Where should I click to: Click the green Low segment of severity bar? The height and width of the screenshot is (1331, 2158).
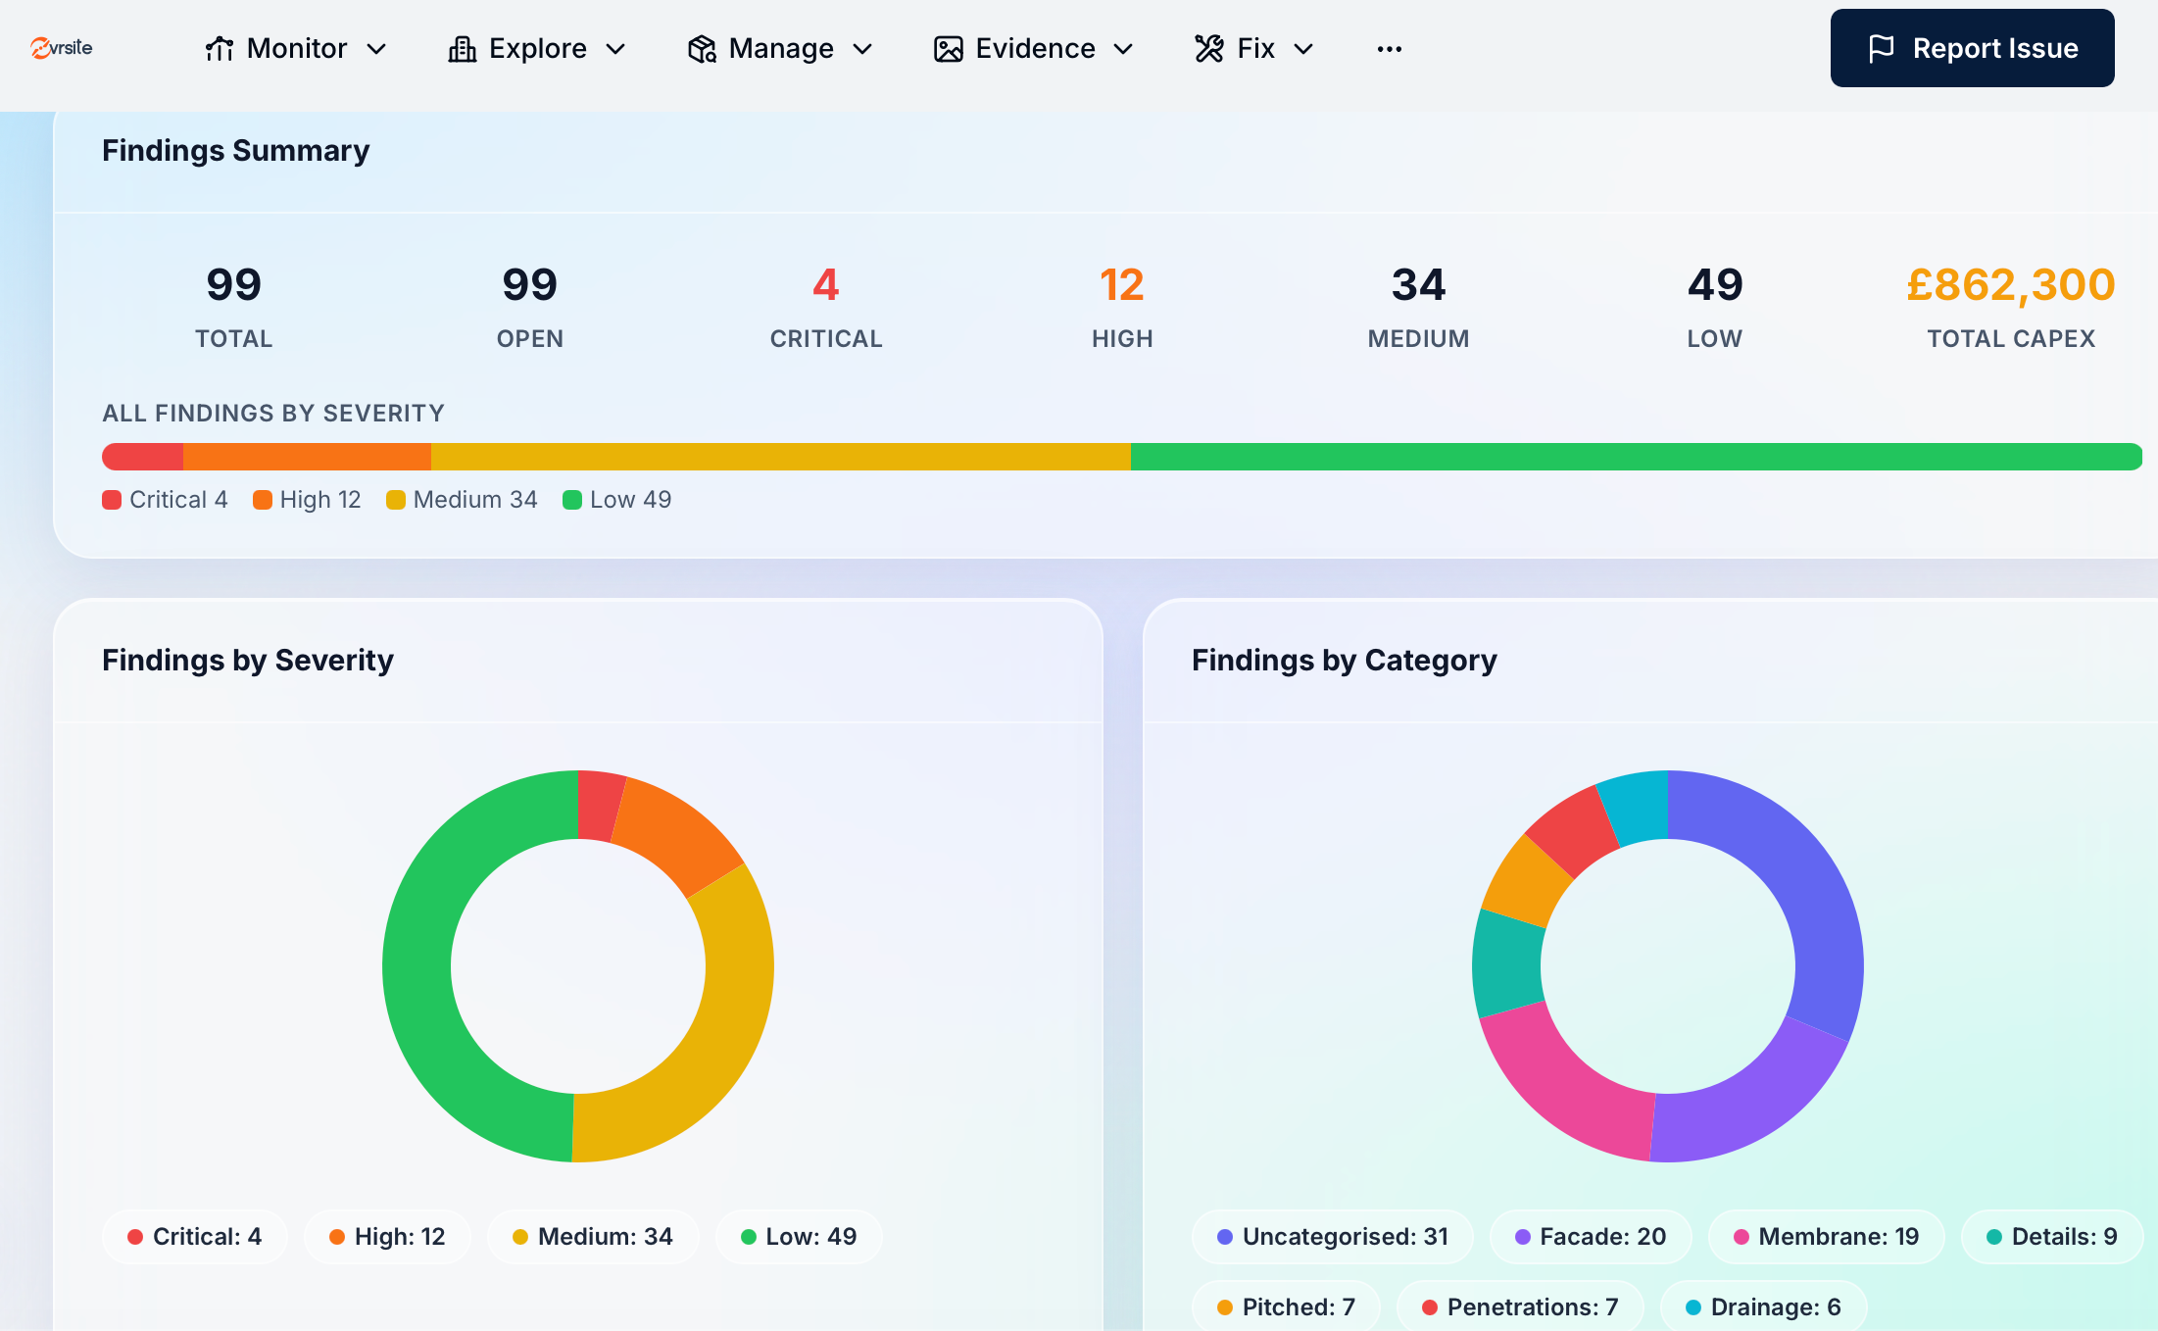1637,457
